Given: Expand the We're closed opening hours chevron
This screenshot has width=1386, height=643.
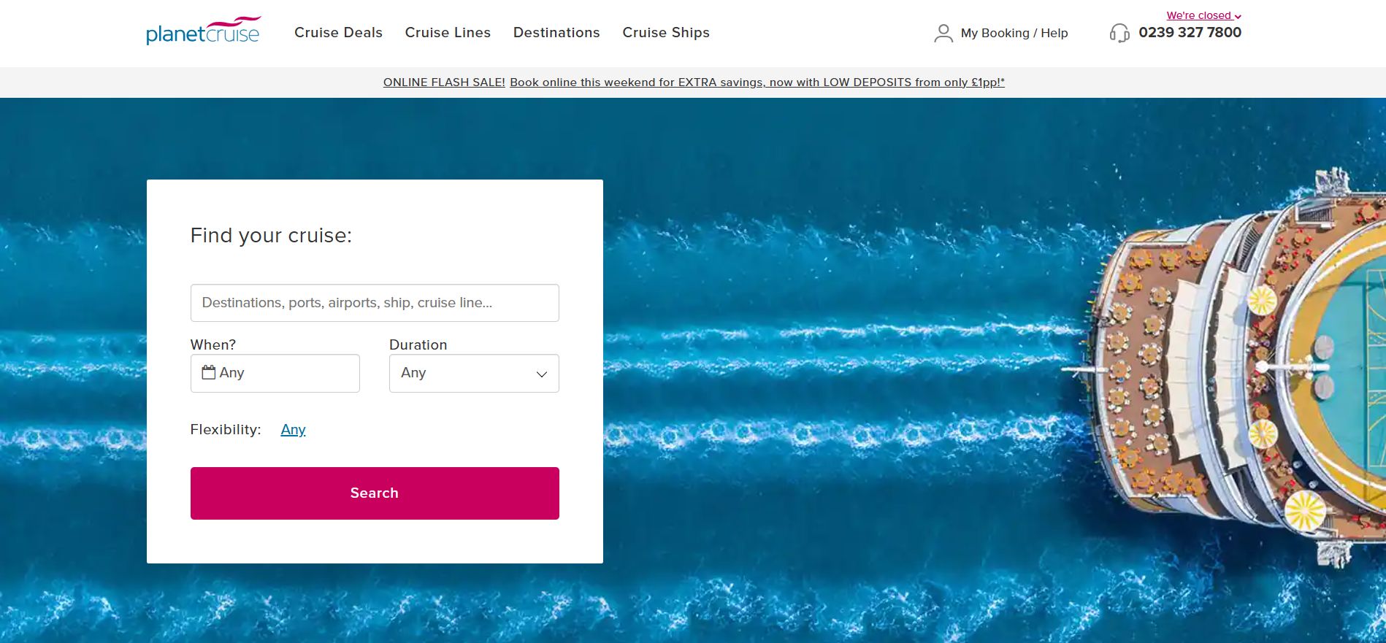Looking at the screenshot, I should click(1238, 17).
